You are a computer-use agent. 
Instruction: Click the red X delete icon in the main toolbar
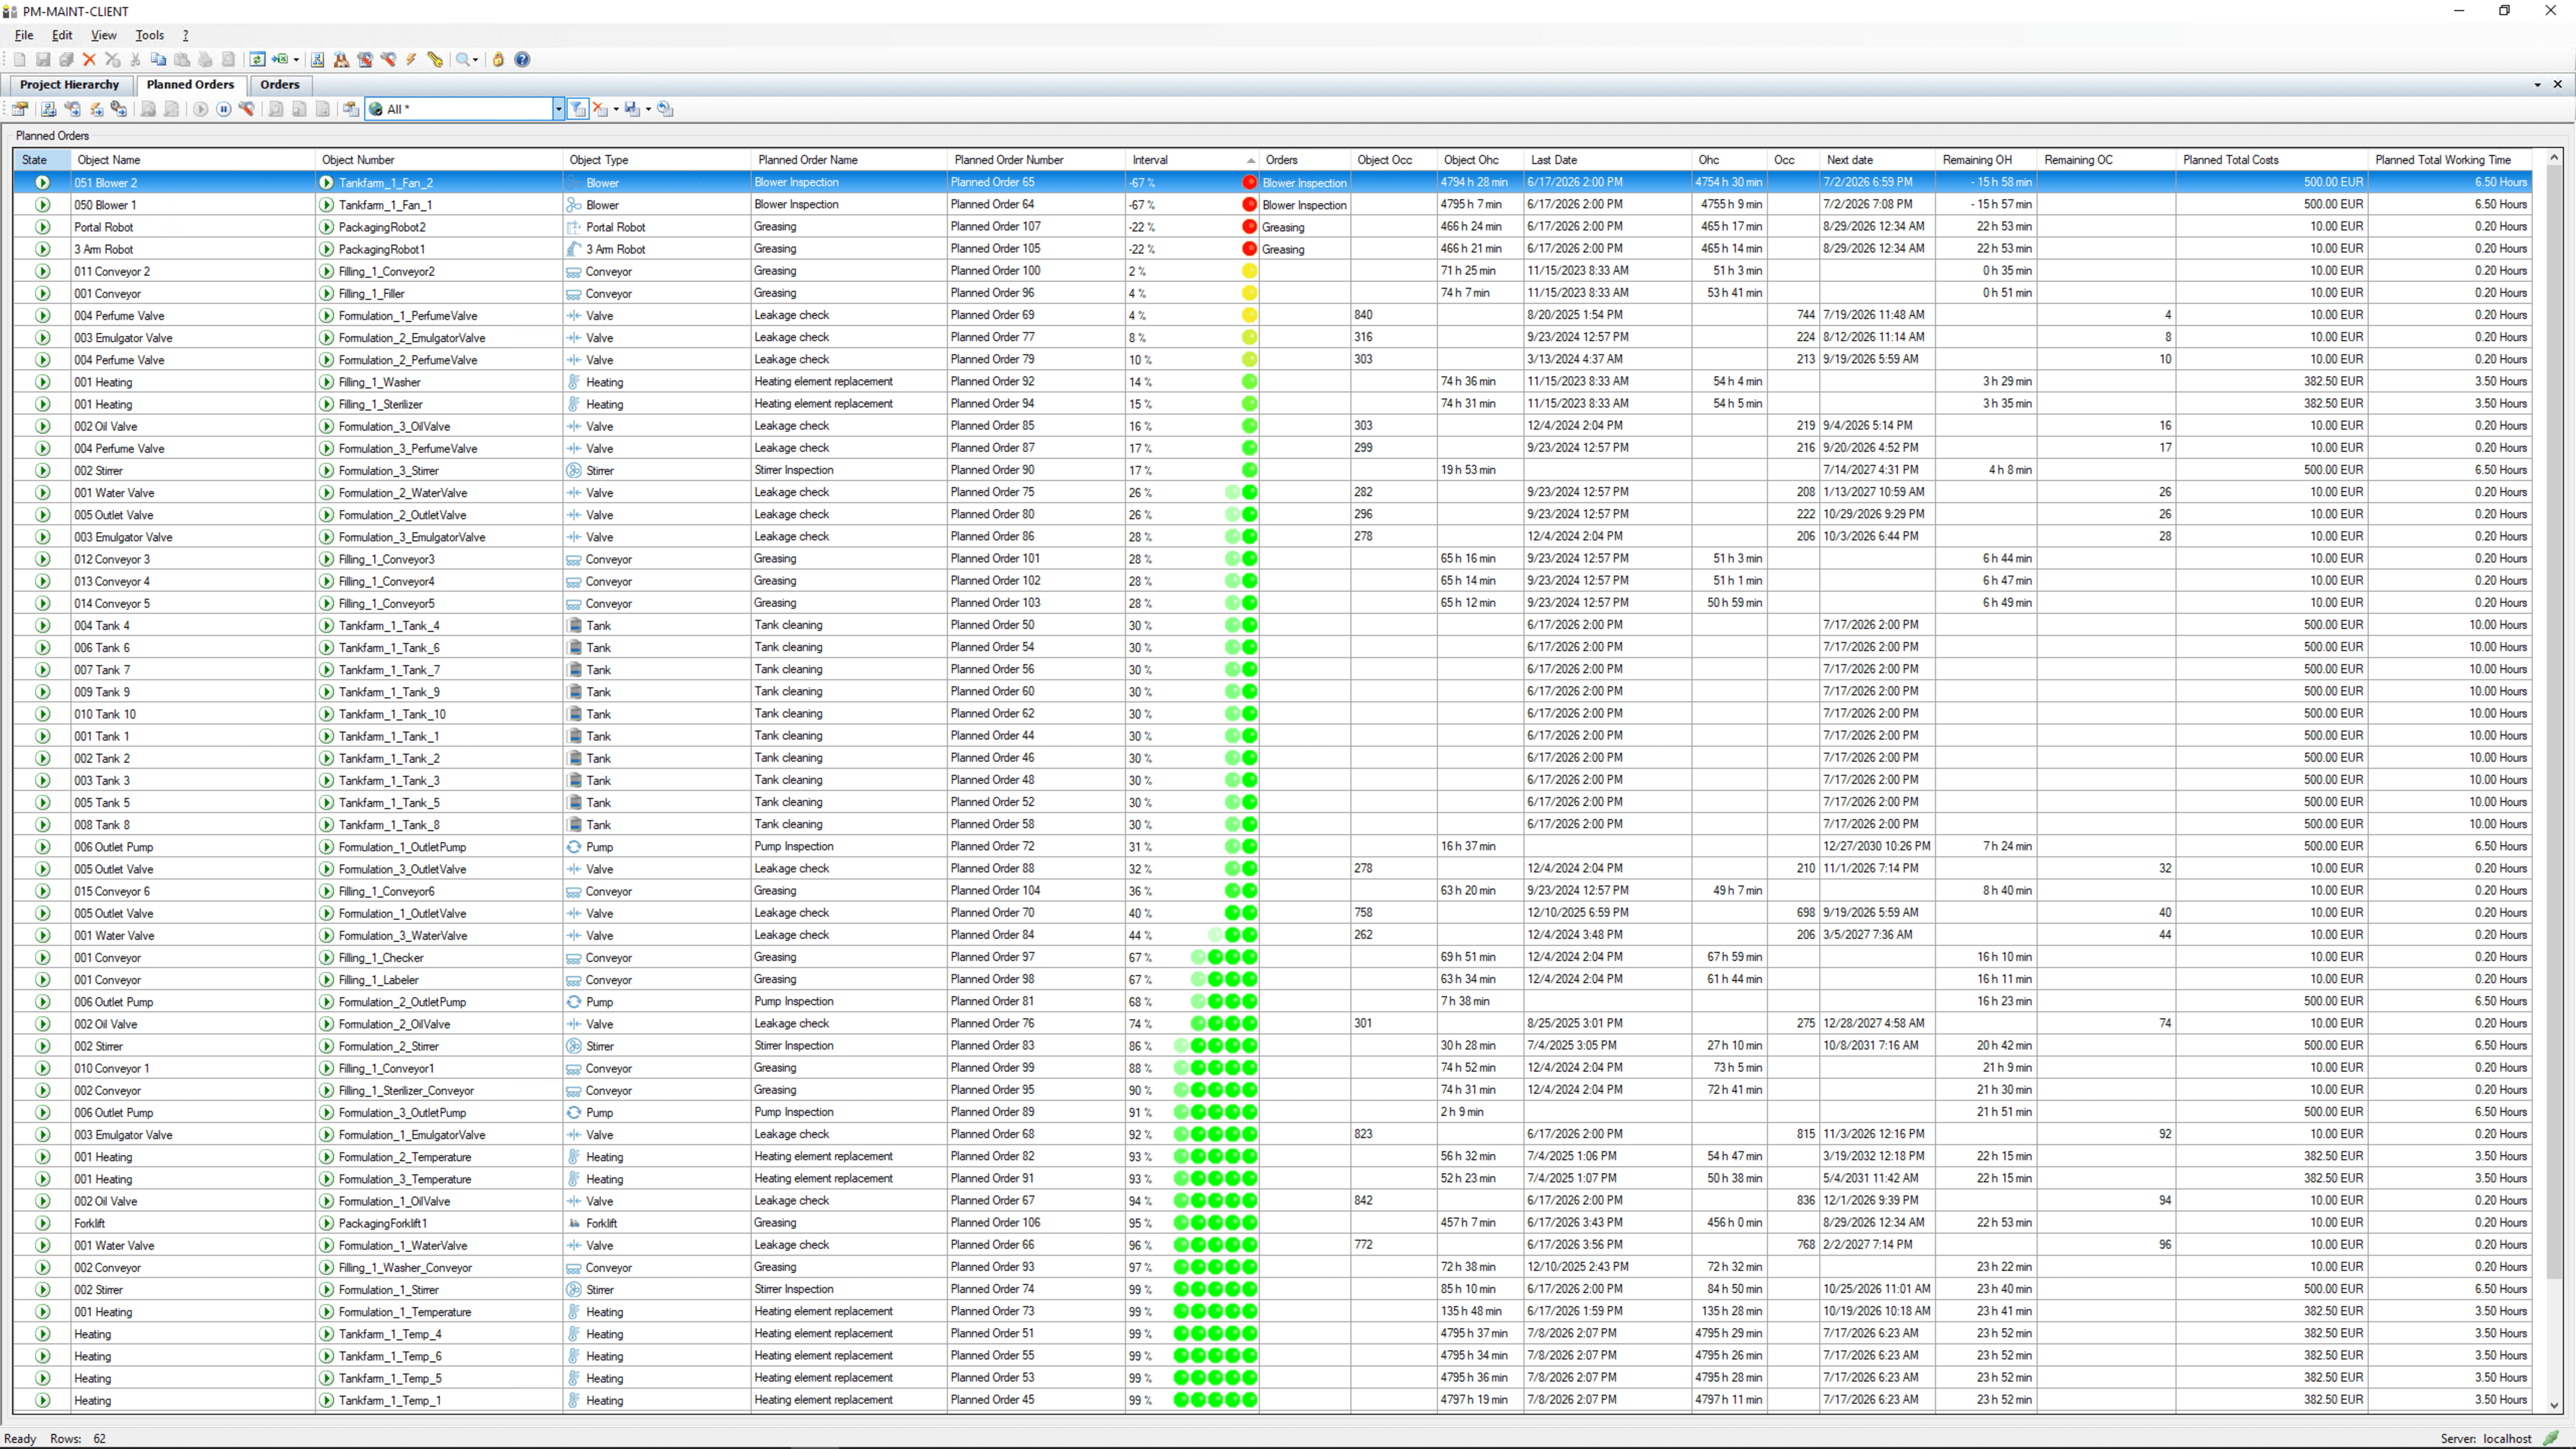89,60
